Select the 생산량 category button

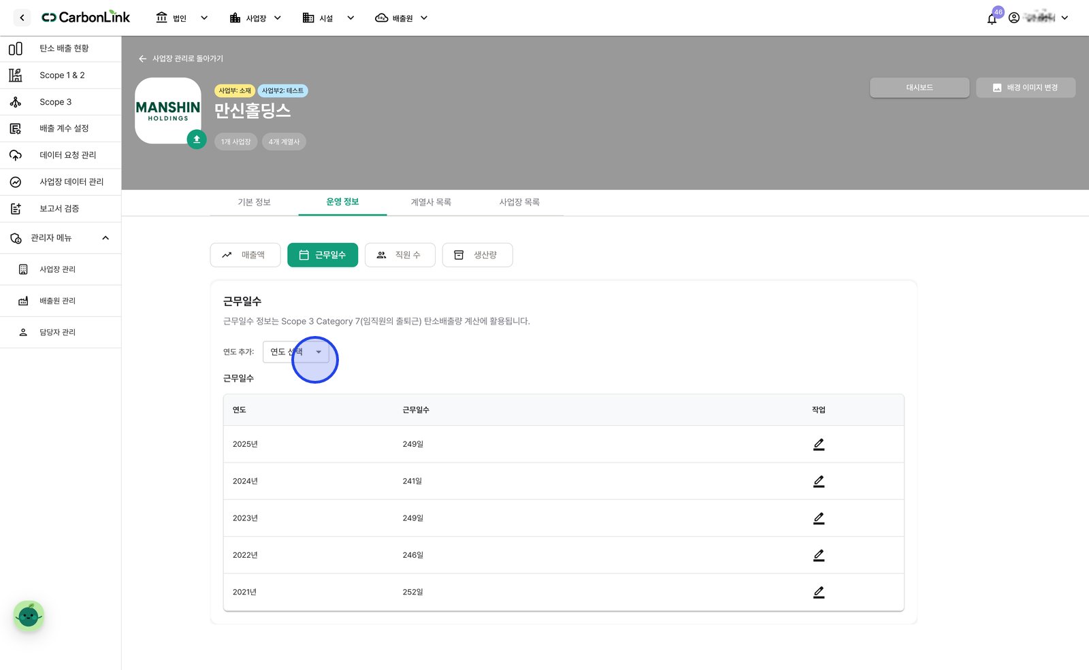pos(477,255)
